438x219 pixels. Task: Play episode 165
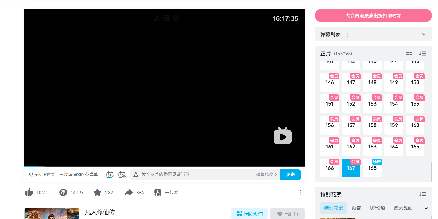point(415,147)
